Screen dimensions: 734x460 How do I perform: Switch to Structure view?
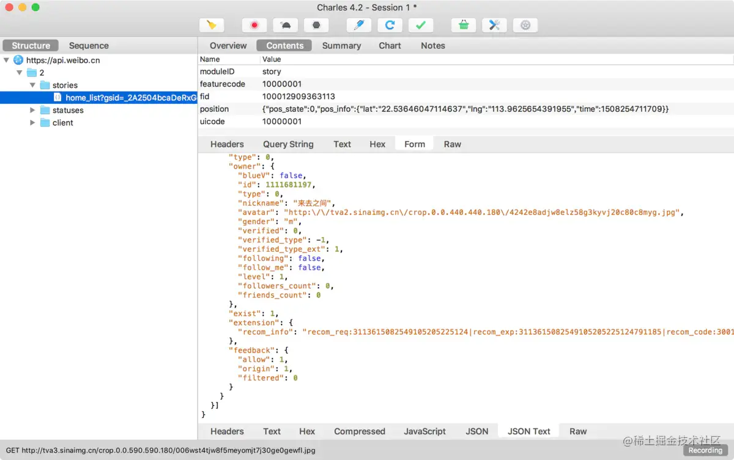[x=31, y=45]
